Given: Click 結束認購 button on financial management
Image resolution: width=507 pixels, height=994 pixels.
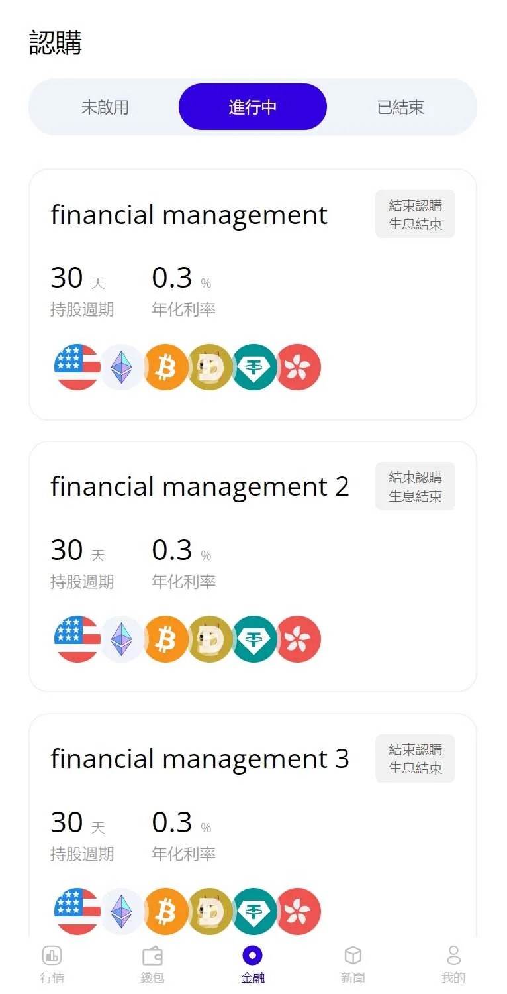Looking at the screenshot, I should pos(415,214).
